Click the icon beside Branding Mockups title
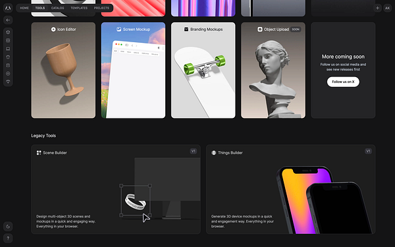This screenshot has height=247, width=395. point(186,30)
